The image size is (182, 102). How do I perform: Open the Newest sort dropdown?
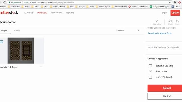coord(128,31)
